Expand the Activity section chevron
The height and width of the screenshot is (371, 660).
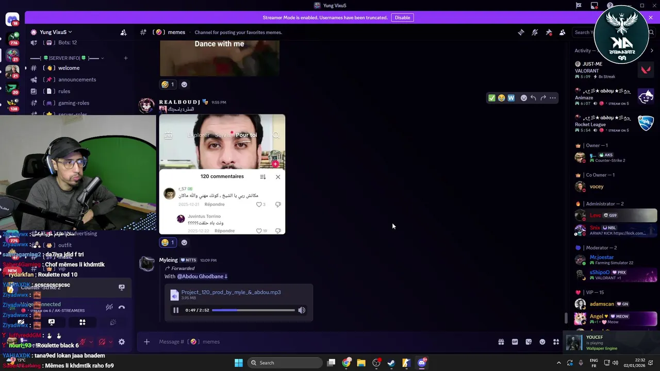[x=652, y=50]
